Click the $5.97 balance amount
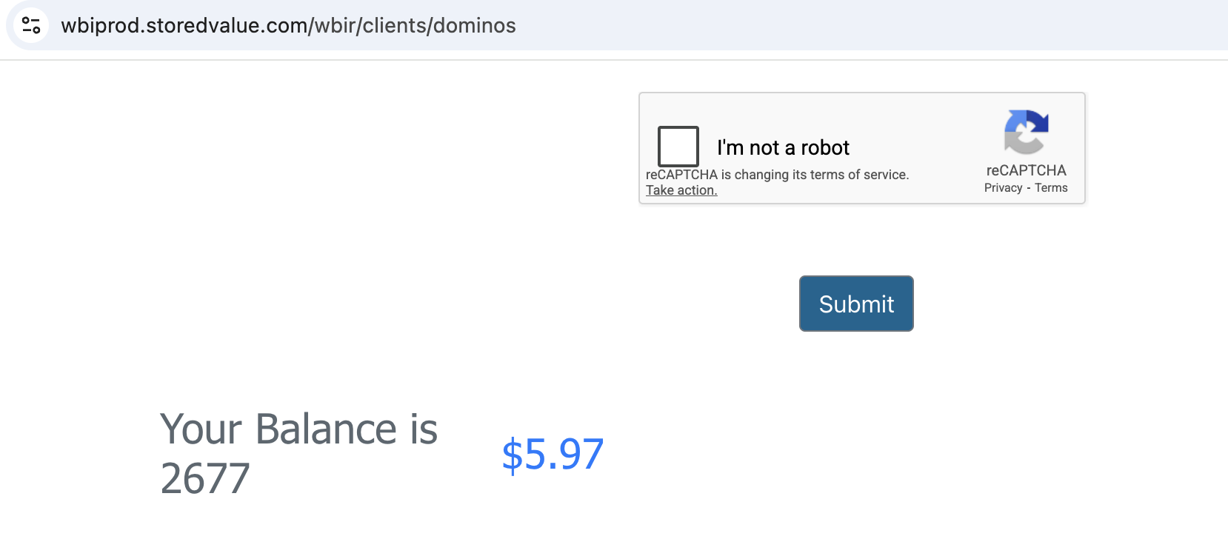This screenshot has height=539, width=1228. [x=553, y=454]
